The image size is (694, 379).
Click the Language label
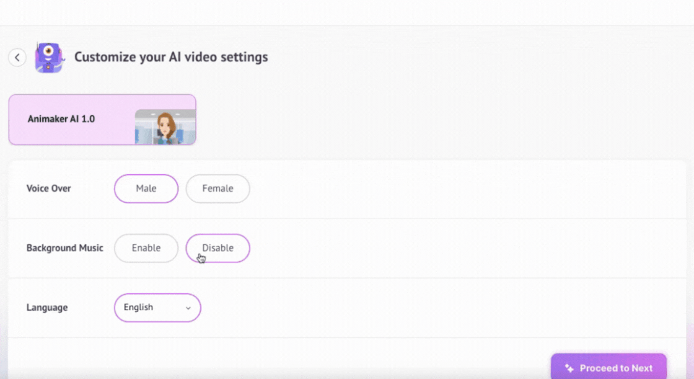[x=47, y=308]
